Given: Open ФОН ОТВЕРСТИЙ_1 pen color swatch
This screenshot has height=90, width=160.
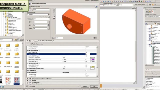Looking at the screenshot, I should pyautogui.click(x=92, y=61).
